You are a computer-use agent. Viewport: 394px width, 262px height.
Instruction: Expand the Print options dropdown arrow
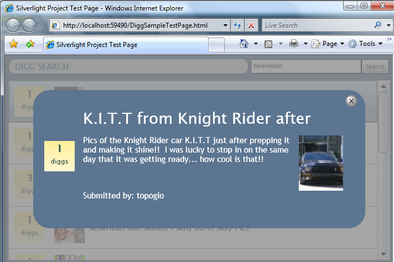(305, 44)
